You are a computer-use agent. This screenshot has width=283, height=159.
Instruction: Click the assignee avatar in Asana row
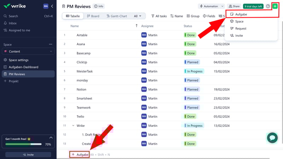pos(144,44)
